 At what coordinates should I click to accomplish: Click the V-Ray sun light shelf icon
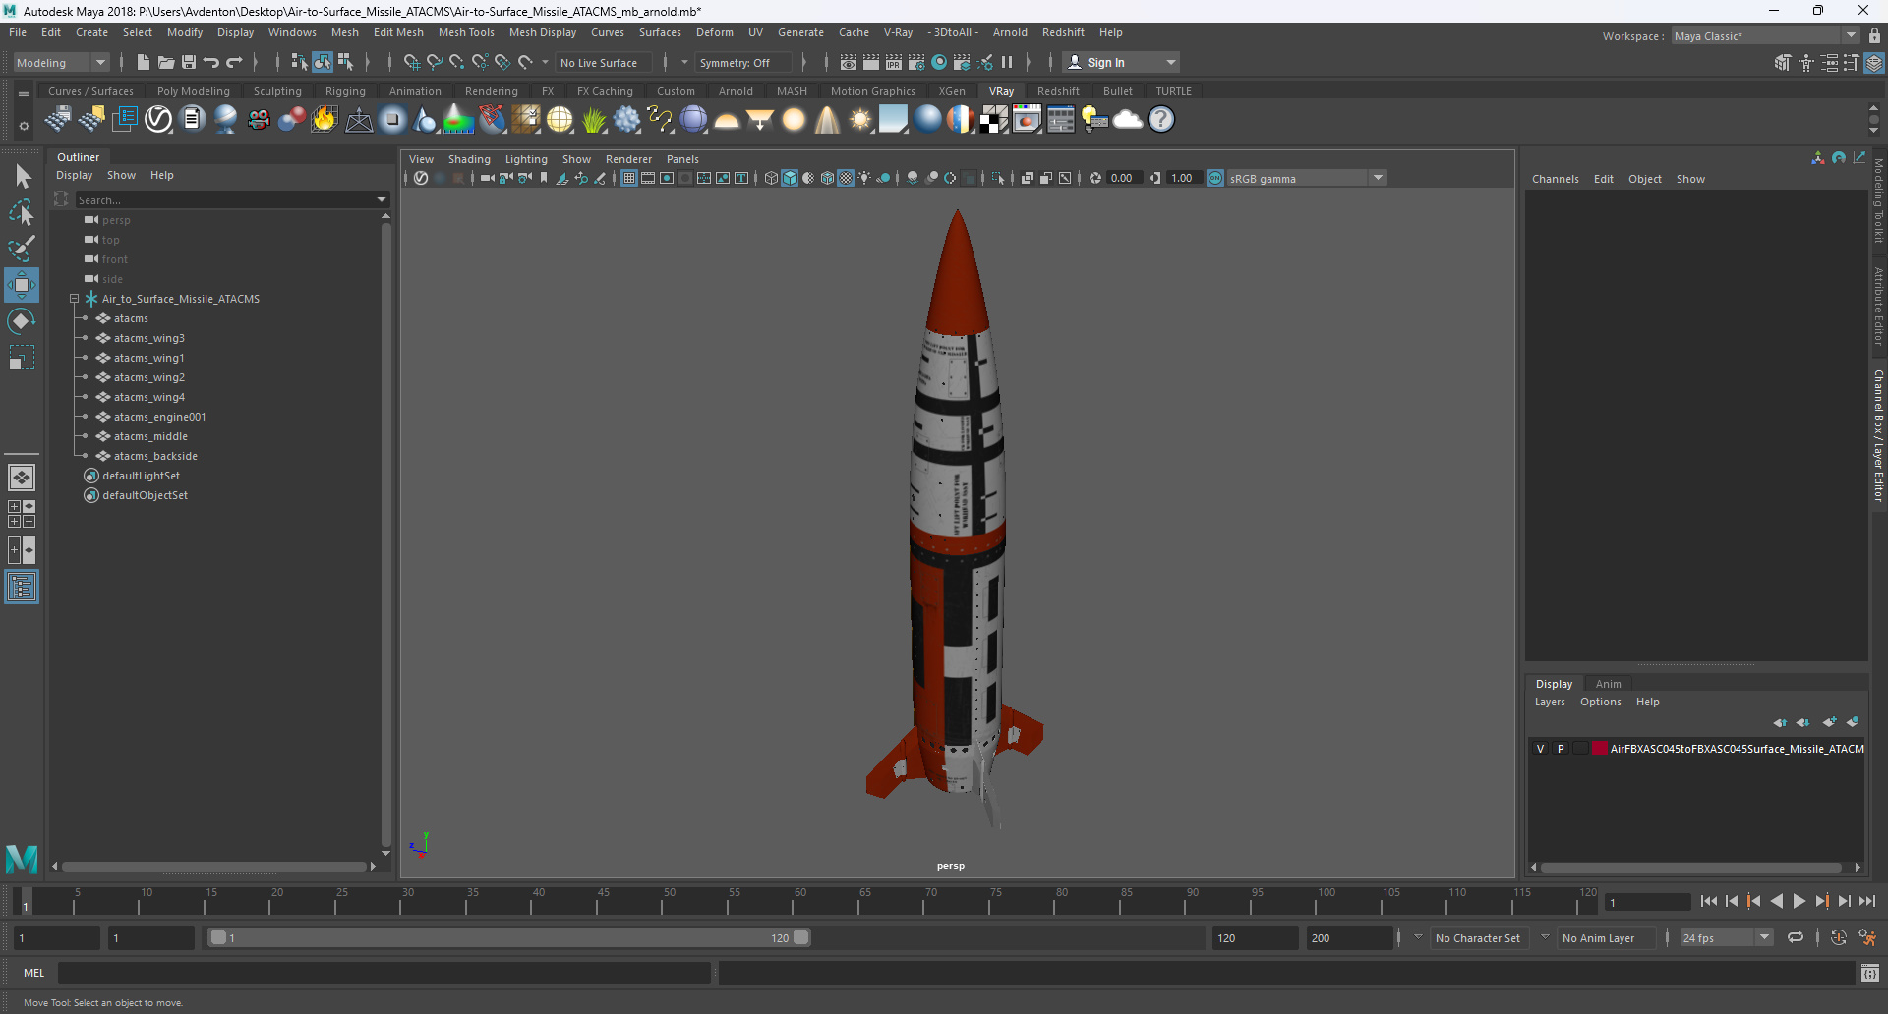(860, 119)
